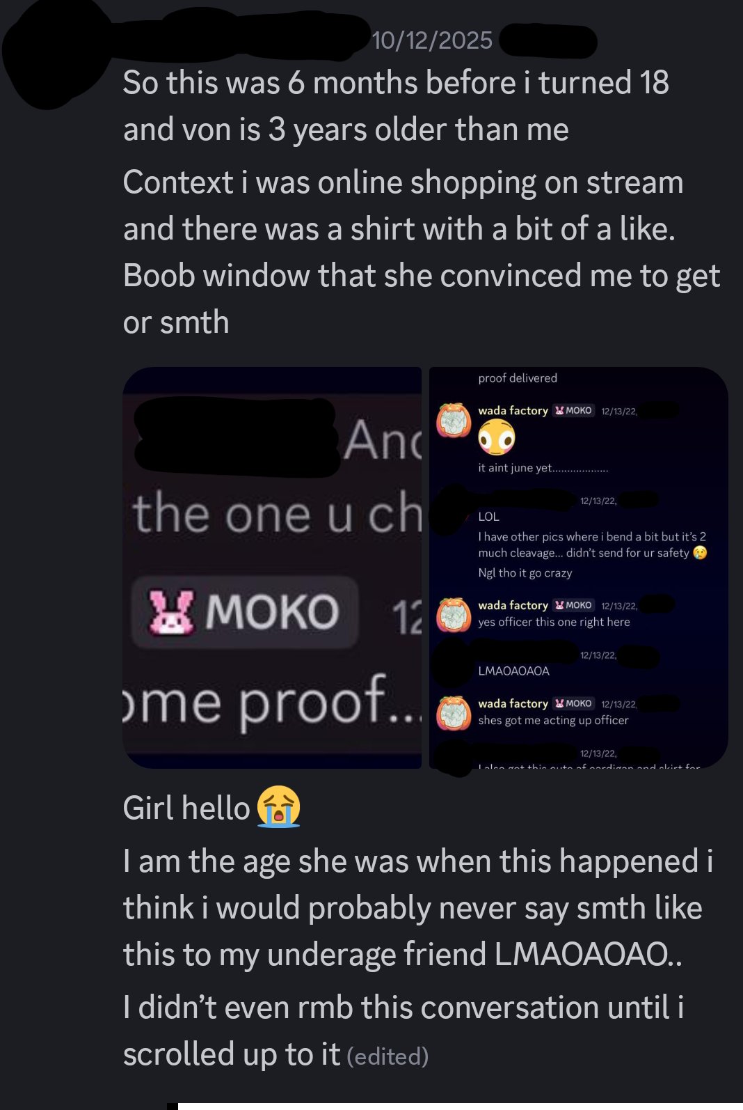
Task: Click the 'proof delivered' text in screenshot
Action: [518, 378]
